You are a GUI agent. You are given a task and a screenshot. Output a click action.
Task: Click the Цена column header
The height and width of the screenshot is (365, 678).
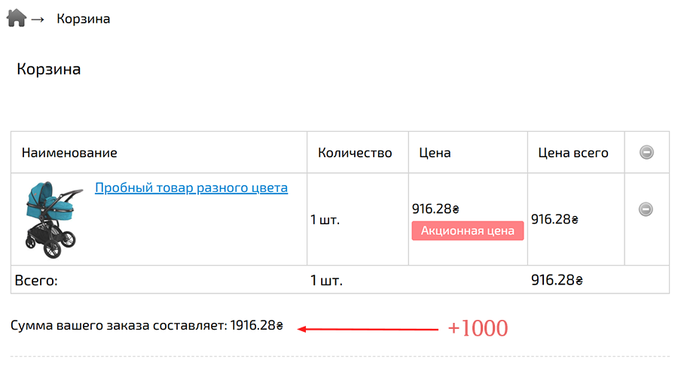(x=435, y=153)
